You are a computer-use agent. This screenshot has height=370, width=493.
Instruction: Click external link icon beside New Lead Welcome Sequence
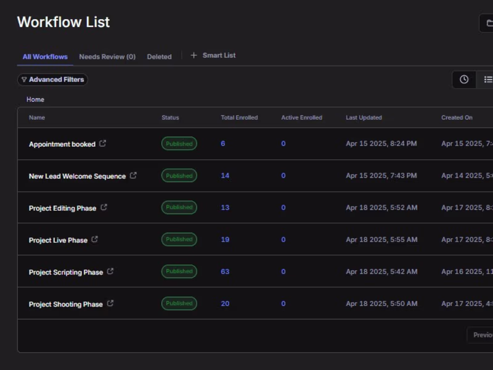(x=133, y=176)
